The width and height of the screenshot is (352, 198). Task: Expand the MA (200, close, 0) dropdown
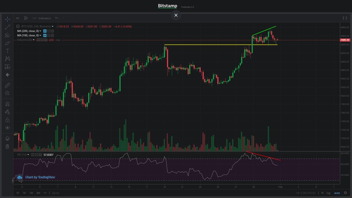point(40,31)
